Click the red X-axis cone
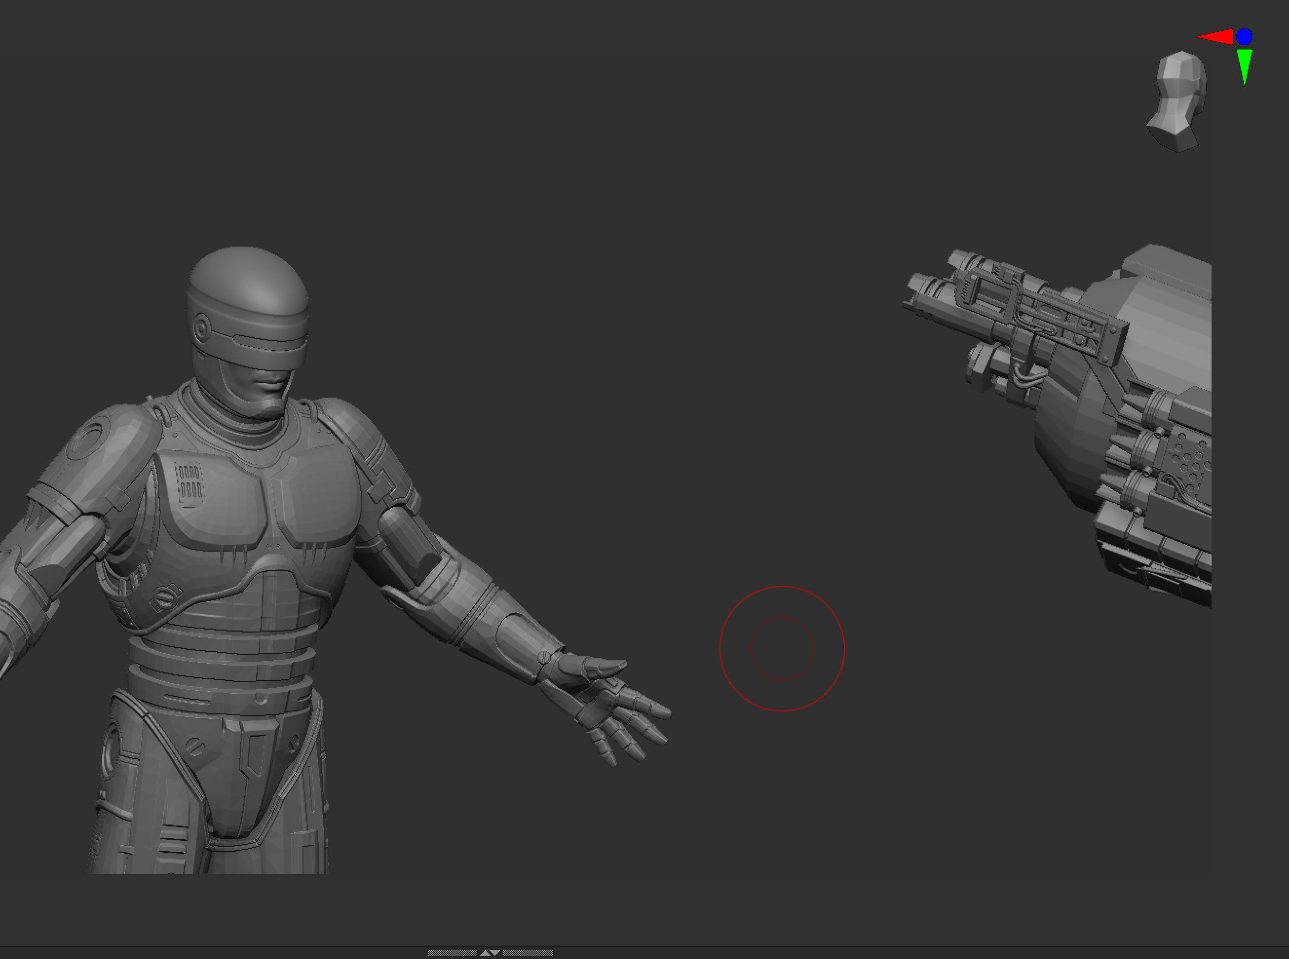 tap(1215, 37)
